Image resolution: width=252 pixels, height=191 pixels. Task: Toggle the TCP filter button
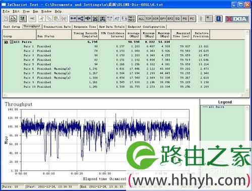(148, 19)
